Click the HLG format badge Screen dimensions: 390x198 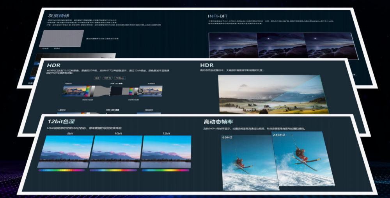[97, 78]
